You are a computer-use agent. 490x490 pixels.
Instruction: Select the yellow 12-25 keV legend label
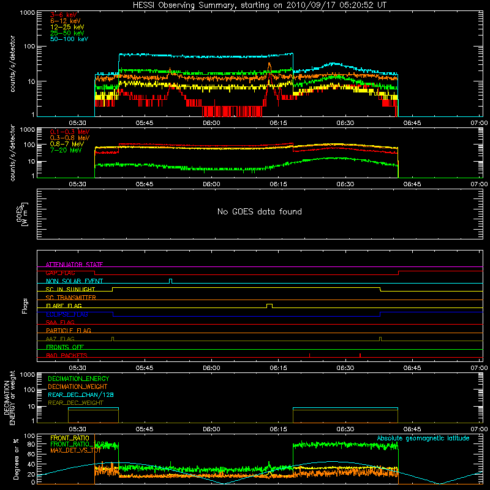coord(67,27)
